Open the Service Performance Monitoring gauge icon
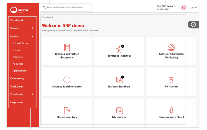The height and width of the screenshot is (130, 207). (x=171, y=47)
